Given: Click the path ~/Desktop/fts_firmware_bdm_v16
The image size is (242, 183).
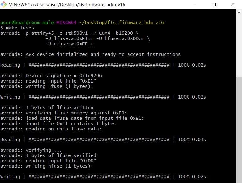Looking at the screenshot, I should [x=121, y=23].
